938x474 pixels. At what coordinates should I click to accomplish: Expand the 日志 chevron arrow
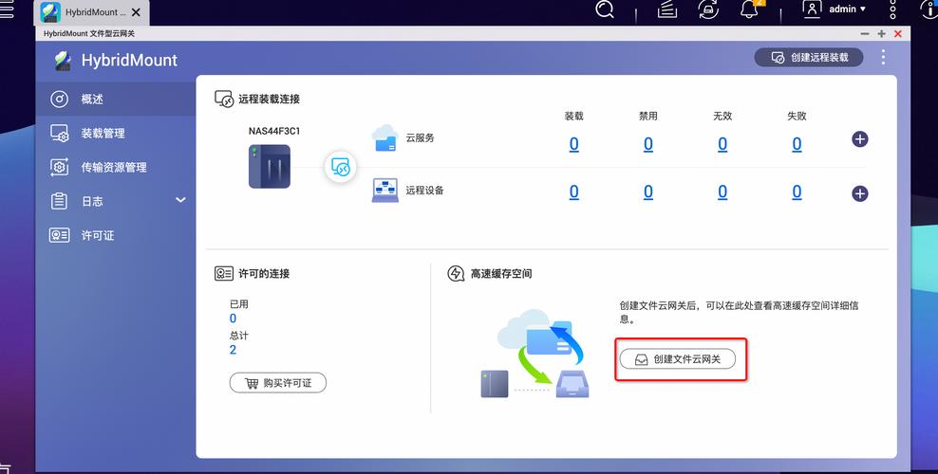coord(180,200)
